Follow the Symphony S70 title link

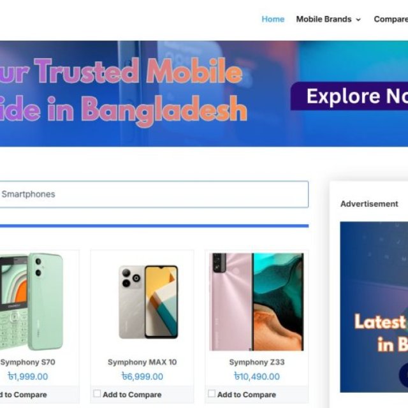pyautogui.click(x=28, y=362)
